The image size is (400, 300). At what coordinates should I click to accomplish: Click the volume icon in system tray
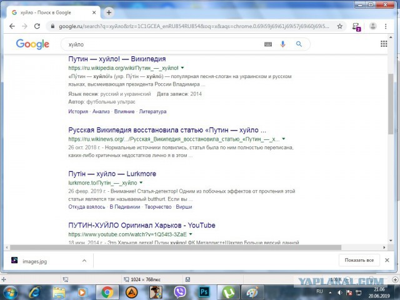point(340,292)
